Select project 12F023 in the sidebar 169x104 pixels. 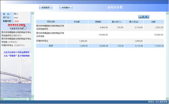(16, 40)
